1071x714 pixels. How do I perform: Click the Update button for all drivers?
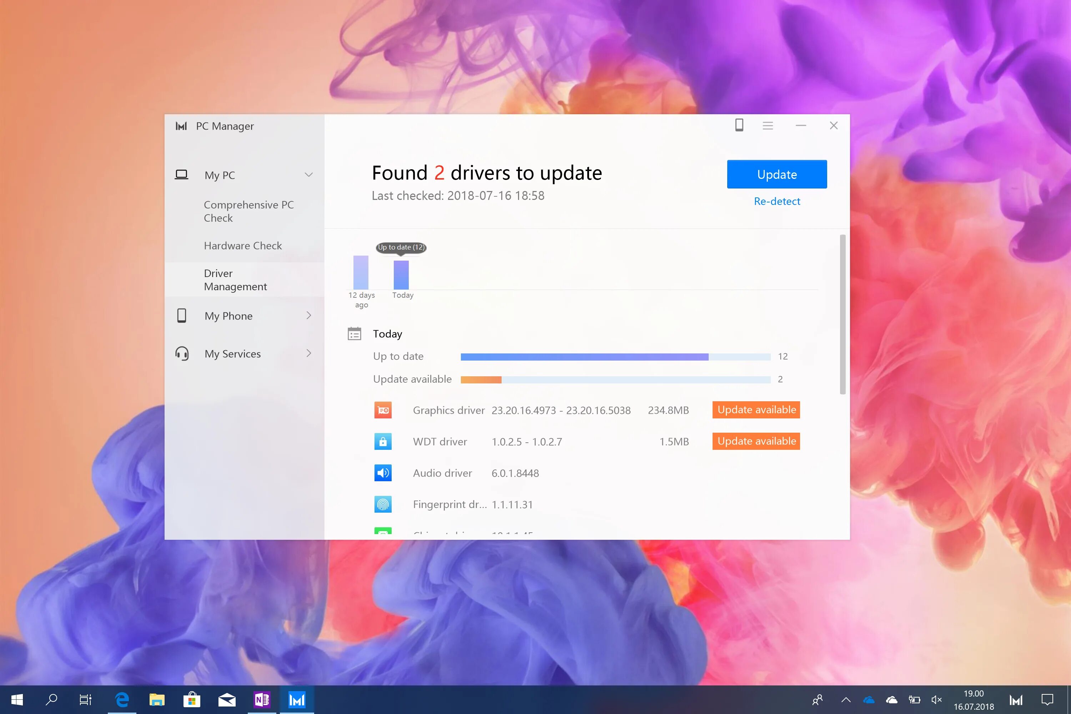776,174
